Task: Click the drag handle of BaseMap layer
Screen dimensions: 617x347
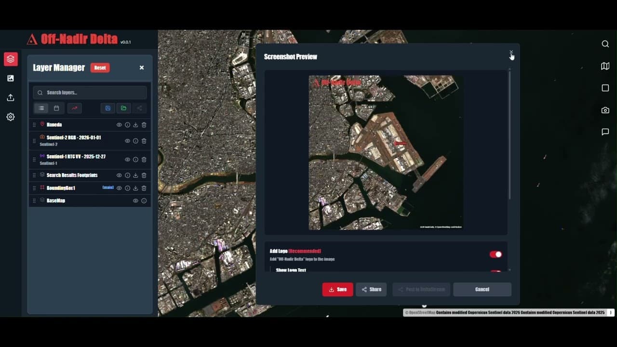Action: click(x=34, y=200)
